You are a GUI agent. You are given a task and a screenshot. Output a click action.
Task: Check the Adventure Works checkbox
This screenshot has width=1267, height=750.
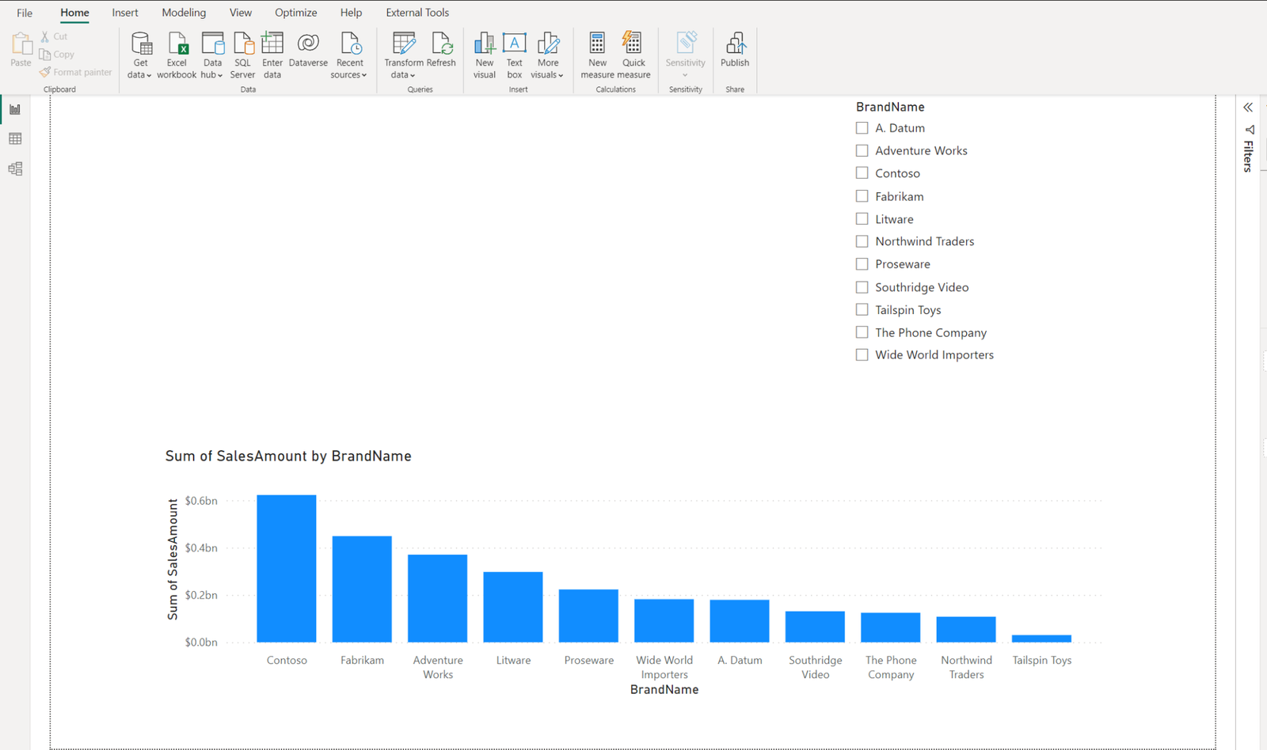pos(862,150)
